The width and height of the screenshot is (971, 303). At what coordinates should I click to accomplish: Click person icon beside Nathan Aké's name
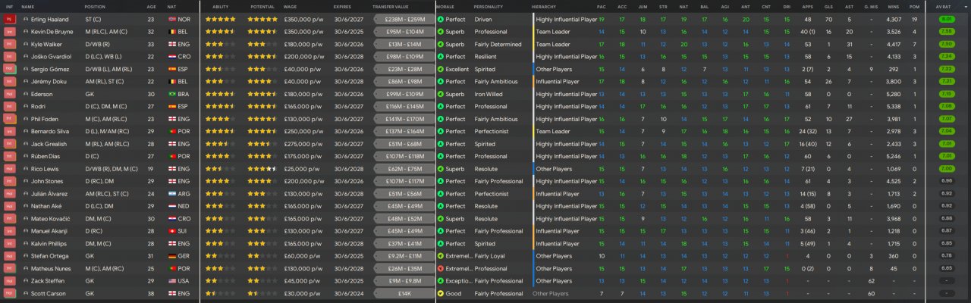tap(26, 207)
